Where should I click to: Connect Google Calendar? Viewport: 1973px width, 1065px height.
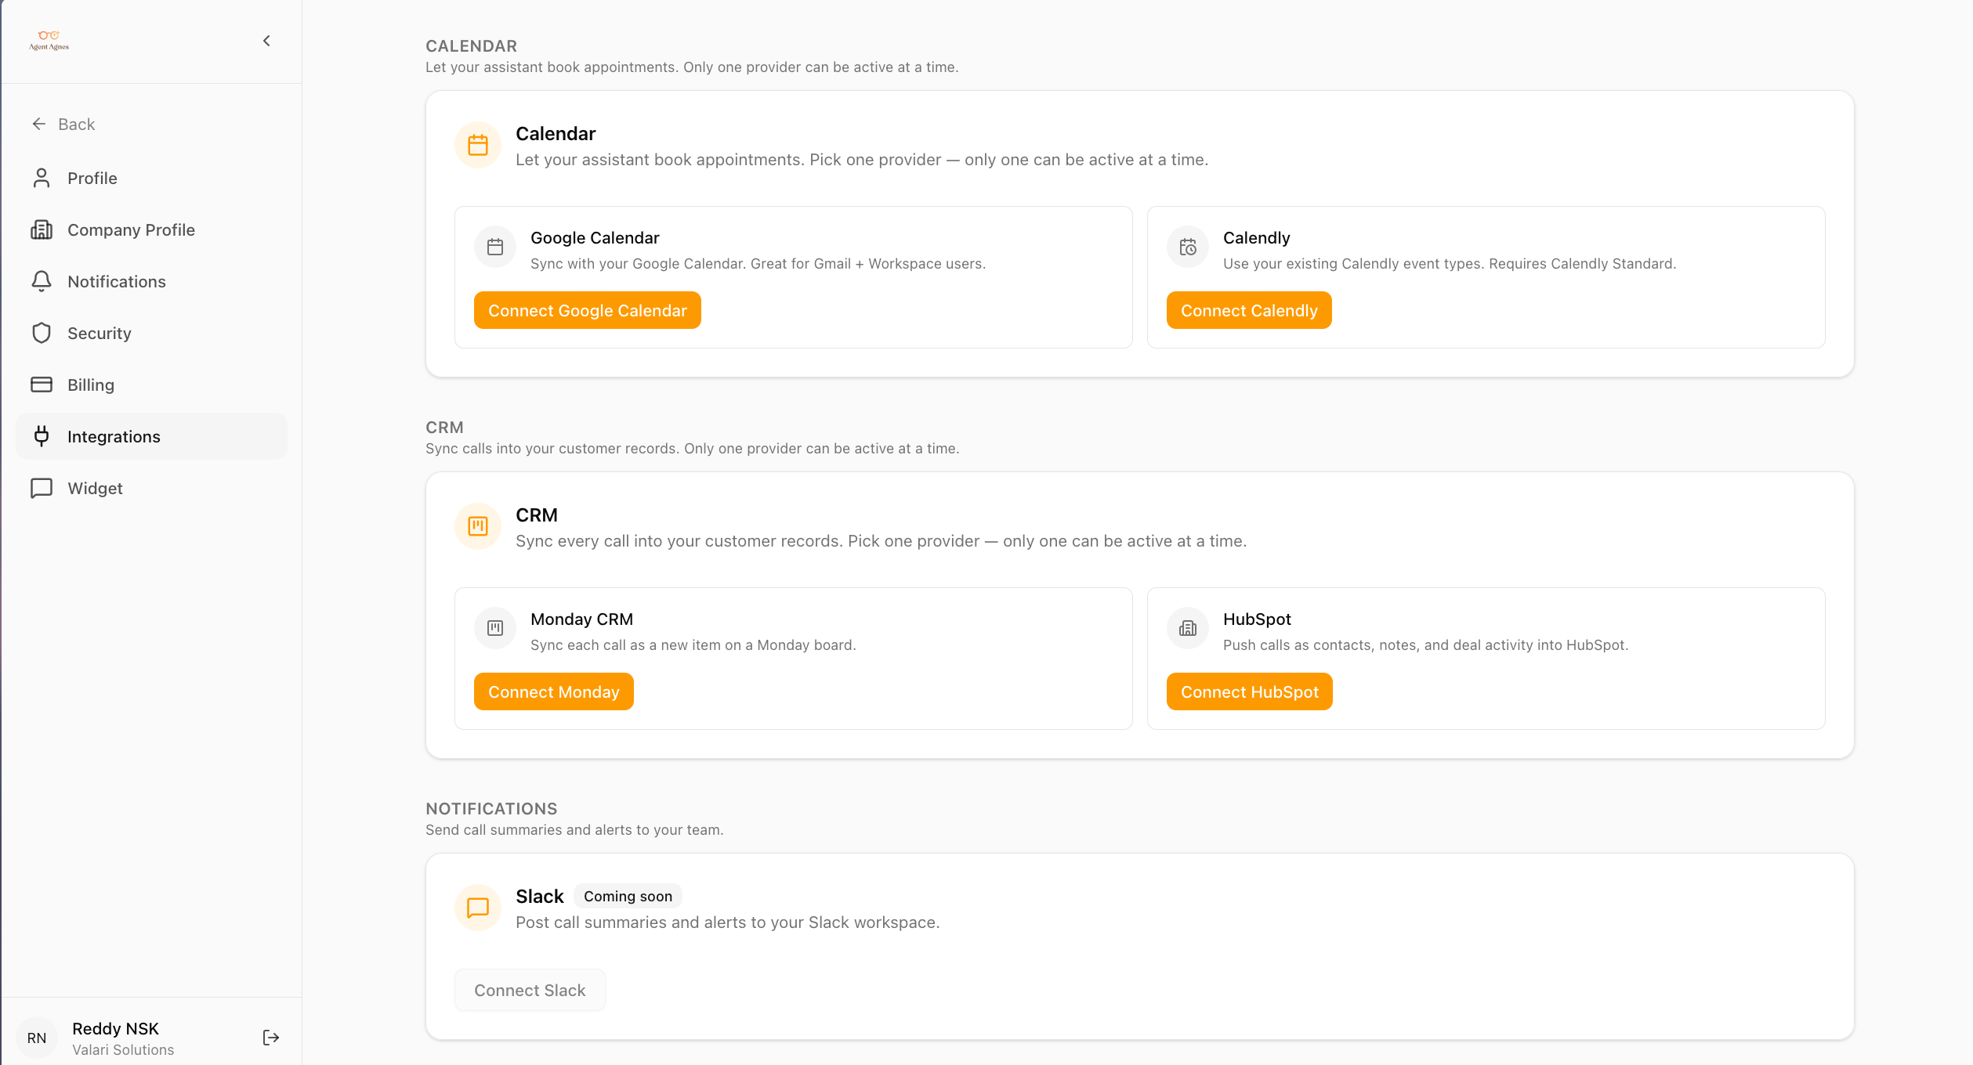point(588,310)
